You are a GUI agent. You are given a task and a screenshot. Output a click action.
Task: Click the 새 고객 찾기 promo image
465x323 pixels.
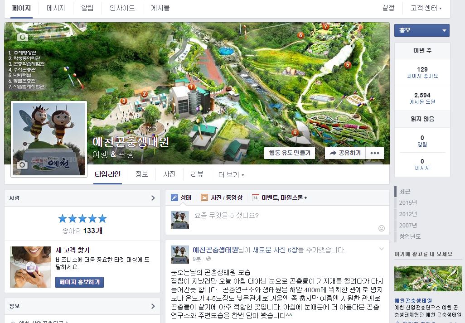[x=30, y=267]
